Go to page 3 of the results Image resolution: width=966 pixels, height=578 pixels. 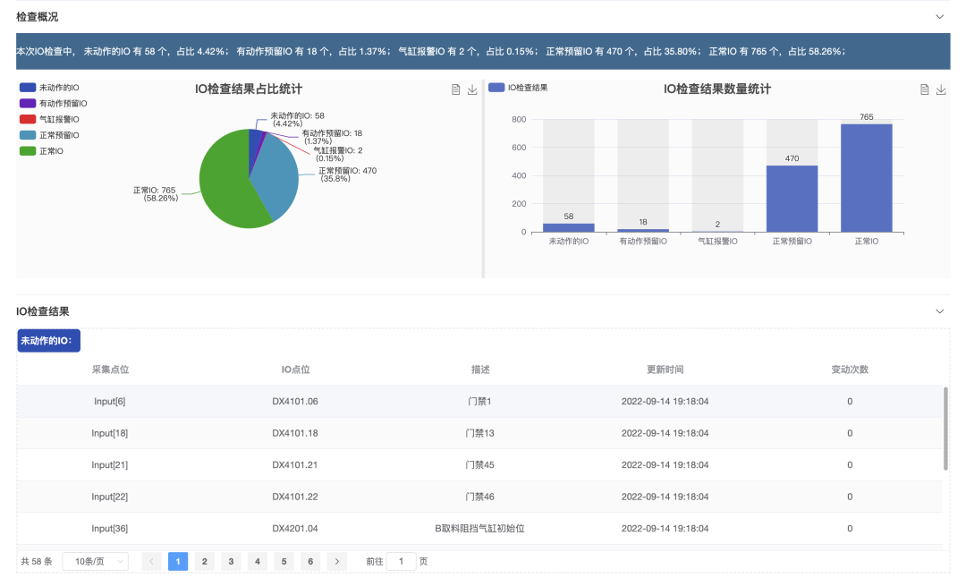click(231, 561)
